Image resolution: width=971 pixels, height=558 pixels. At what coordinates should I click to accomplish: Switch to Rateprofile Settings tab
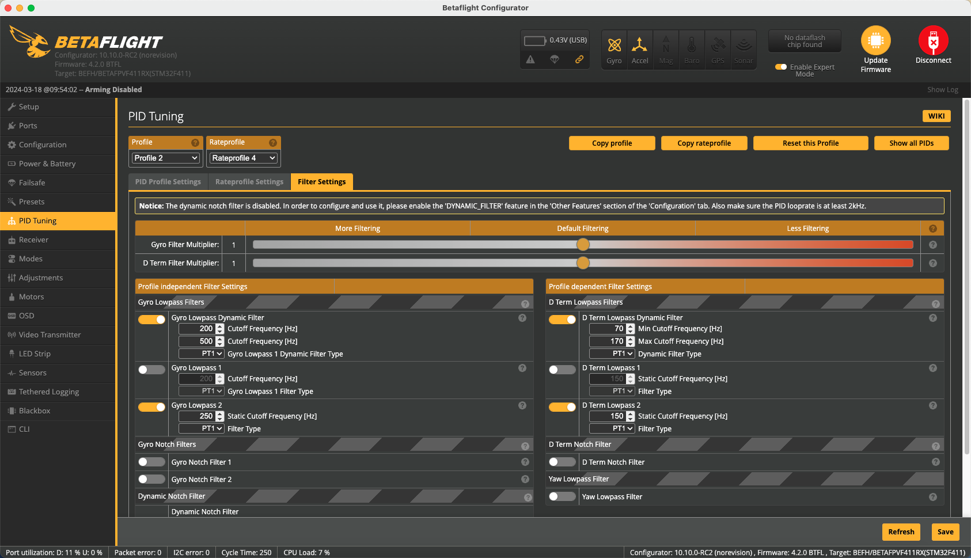coord(249,181)
